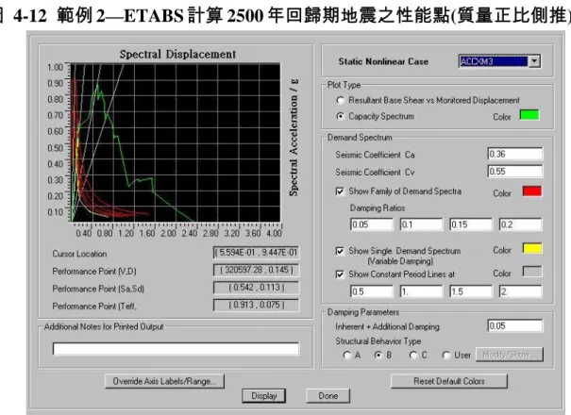Image resolution: width=571 pixels, height=415 pixels.
Task: Toggle Show Constant Period Lines checkbox
Action: click(340, 274)
